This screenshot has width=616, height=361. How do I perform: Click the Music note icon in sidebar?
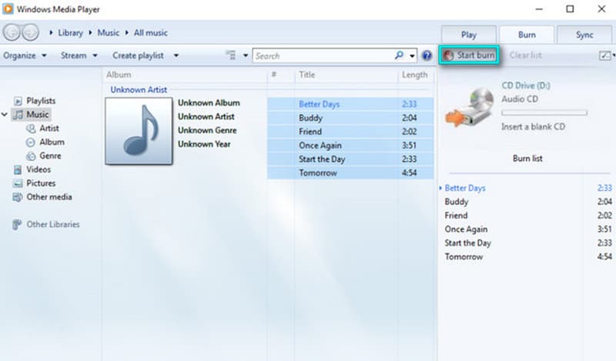(18, 115)
